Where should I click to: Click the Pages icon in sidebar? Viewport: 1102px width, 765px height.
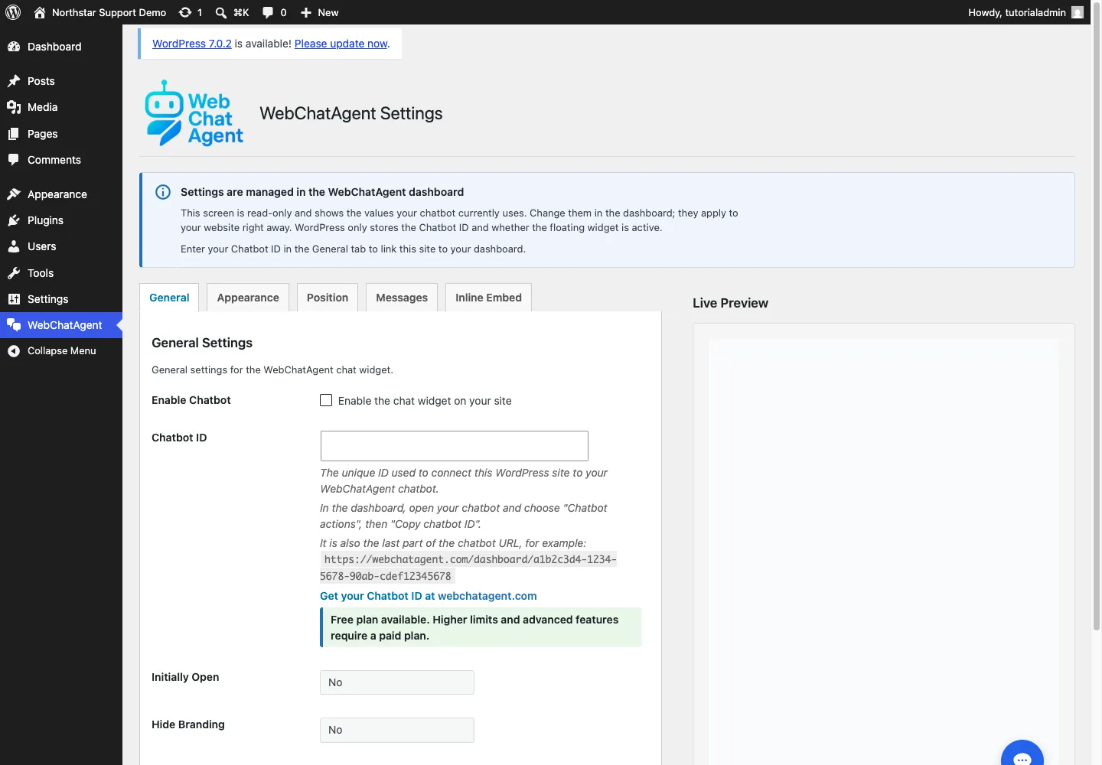[14, 134]
